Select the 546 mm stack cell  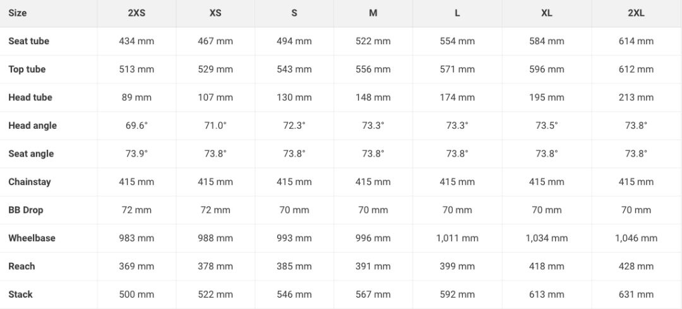tap(294, 294)
